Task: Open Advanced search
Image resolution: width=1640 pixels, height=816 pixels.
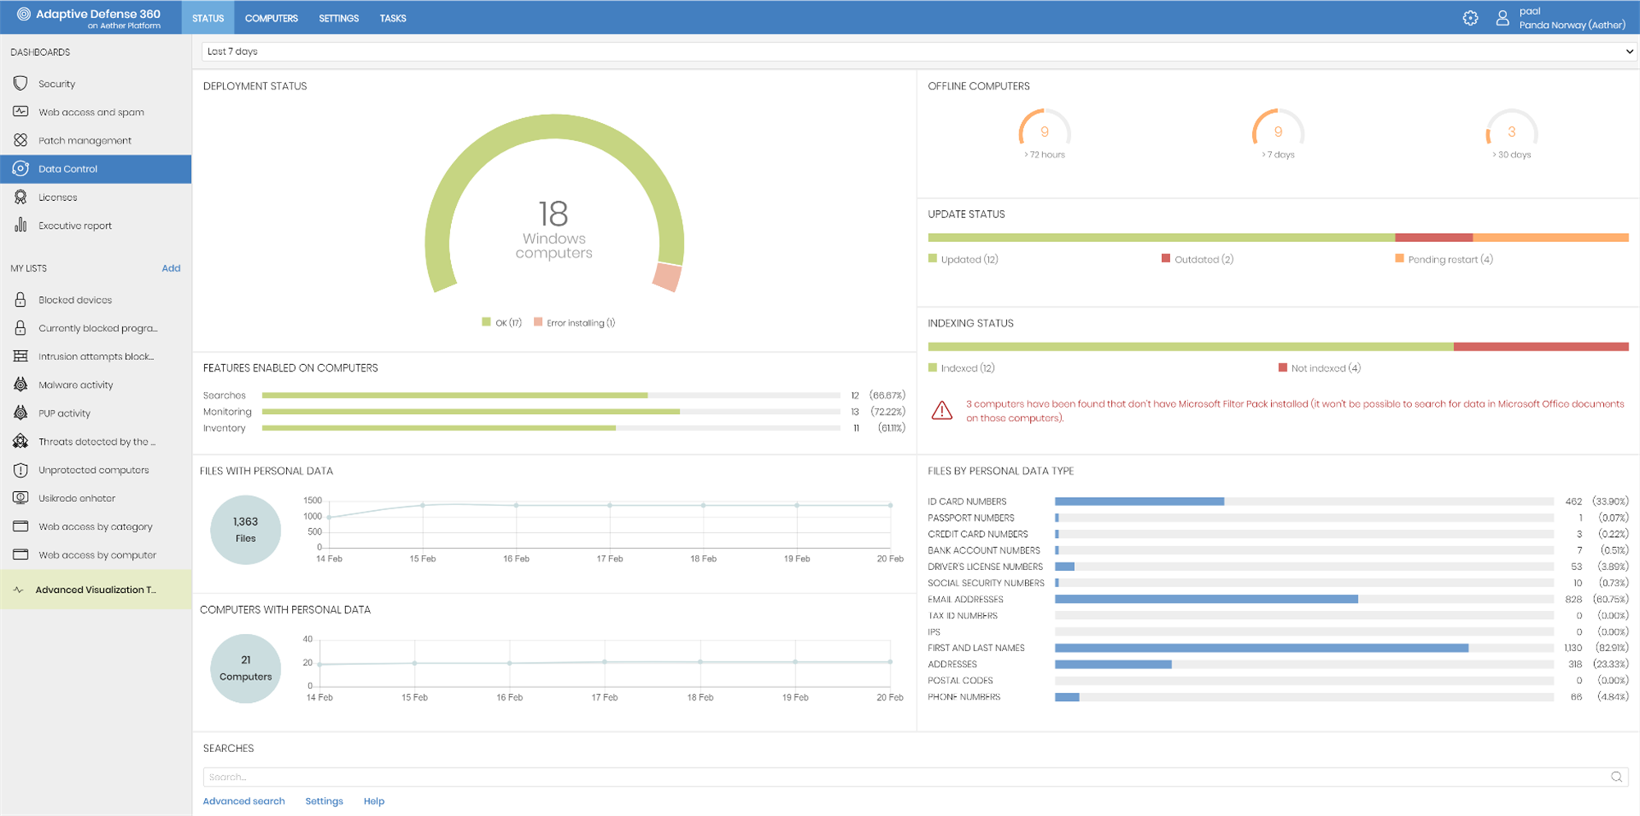Action: pos(244,800)
